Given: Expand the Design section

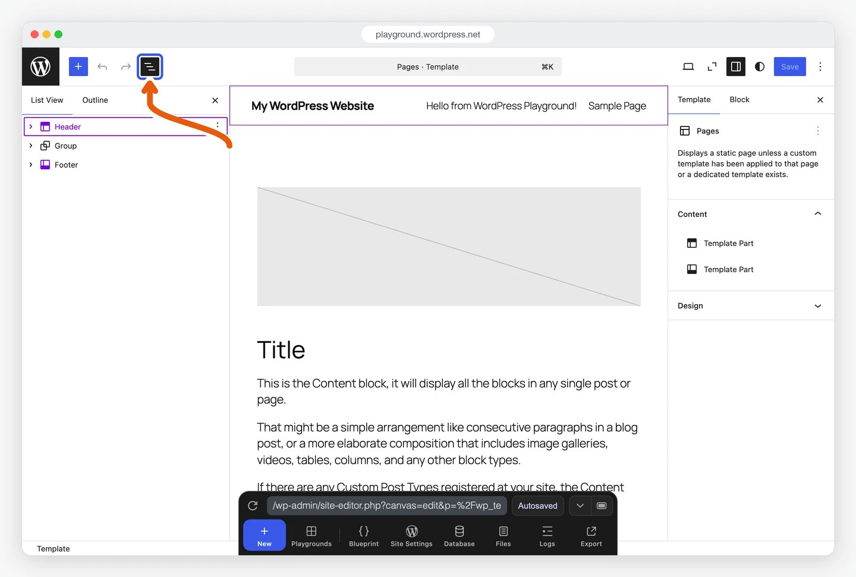Looking at the screenshot, I should 751,305.
